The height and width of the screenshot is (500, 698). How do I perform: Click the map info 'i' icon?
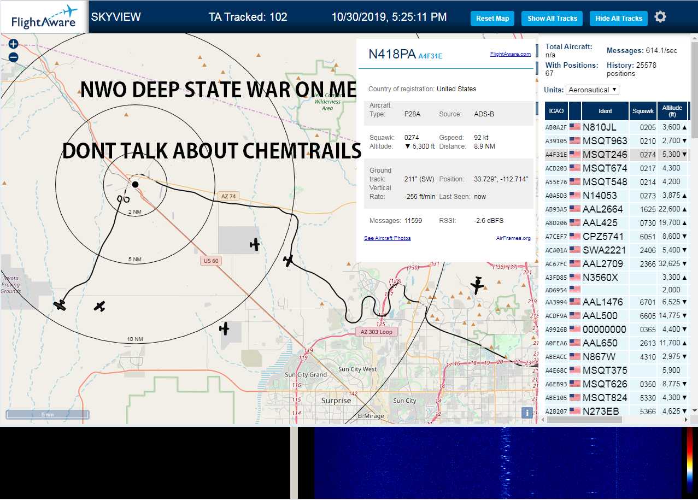(x=527, y=413)
